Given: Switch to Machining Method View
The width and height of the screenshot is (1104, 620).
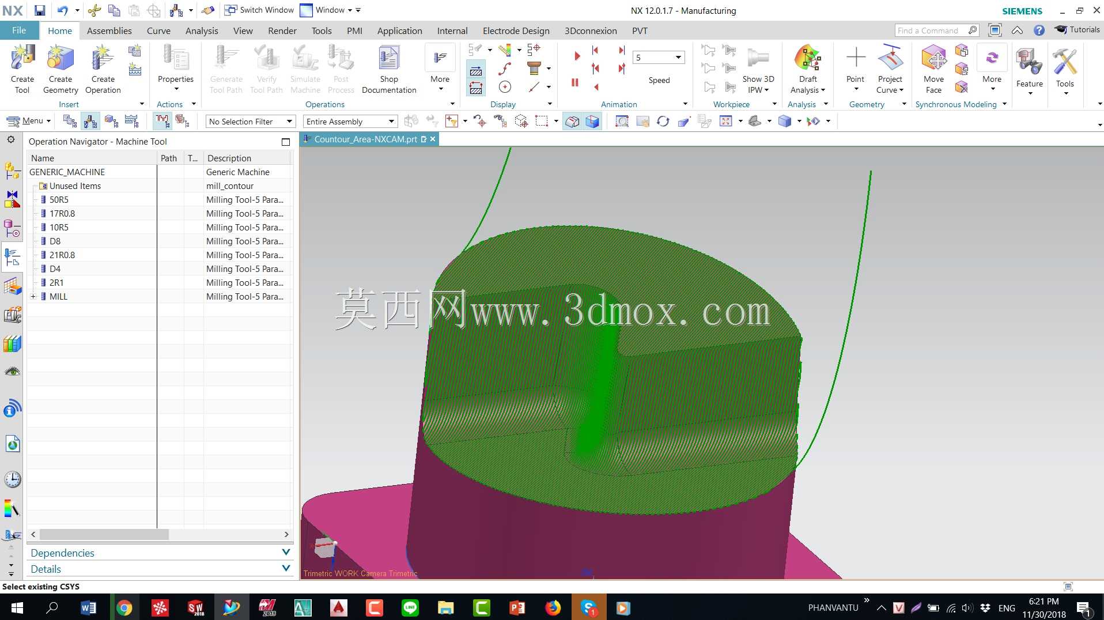Looking at the screenshot, I should click(x=132, y=121).
